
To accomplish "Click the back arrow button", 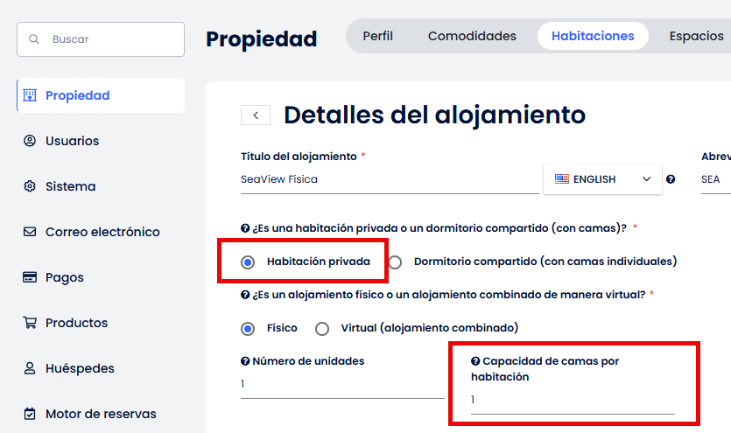I will coord(256,115).
